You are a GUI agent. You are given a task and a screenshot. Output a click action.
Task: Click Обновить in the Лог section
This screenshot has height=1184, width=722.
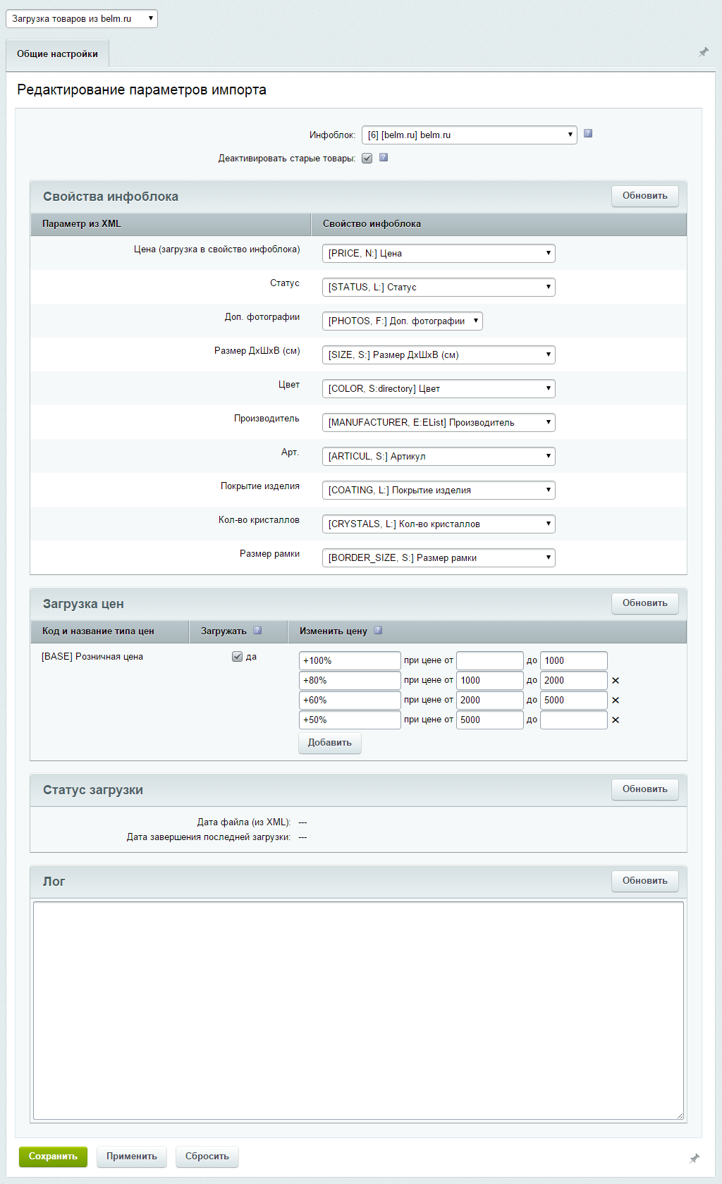[644, 881]
